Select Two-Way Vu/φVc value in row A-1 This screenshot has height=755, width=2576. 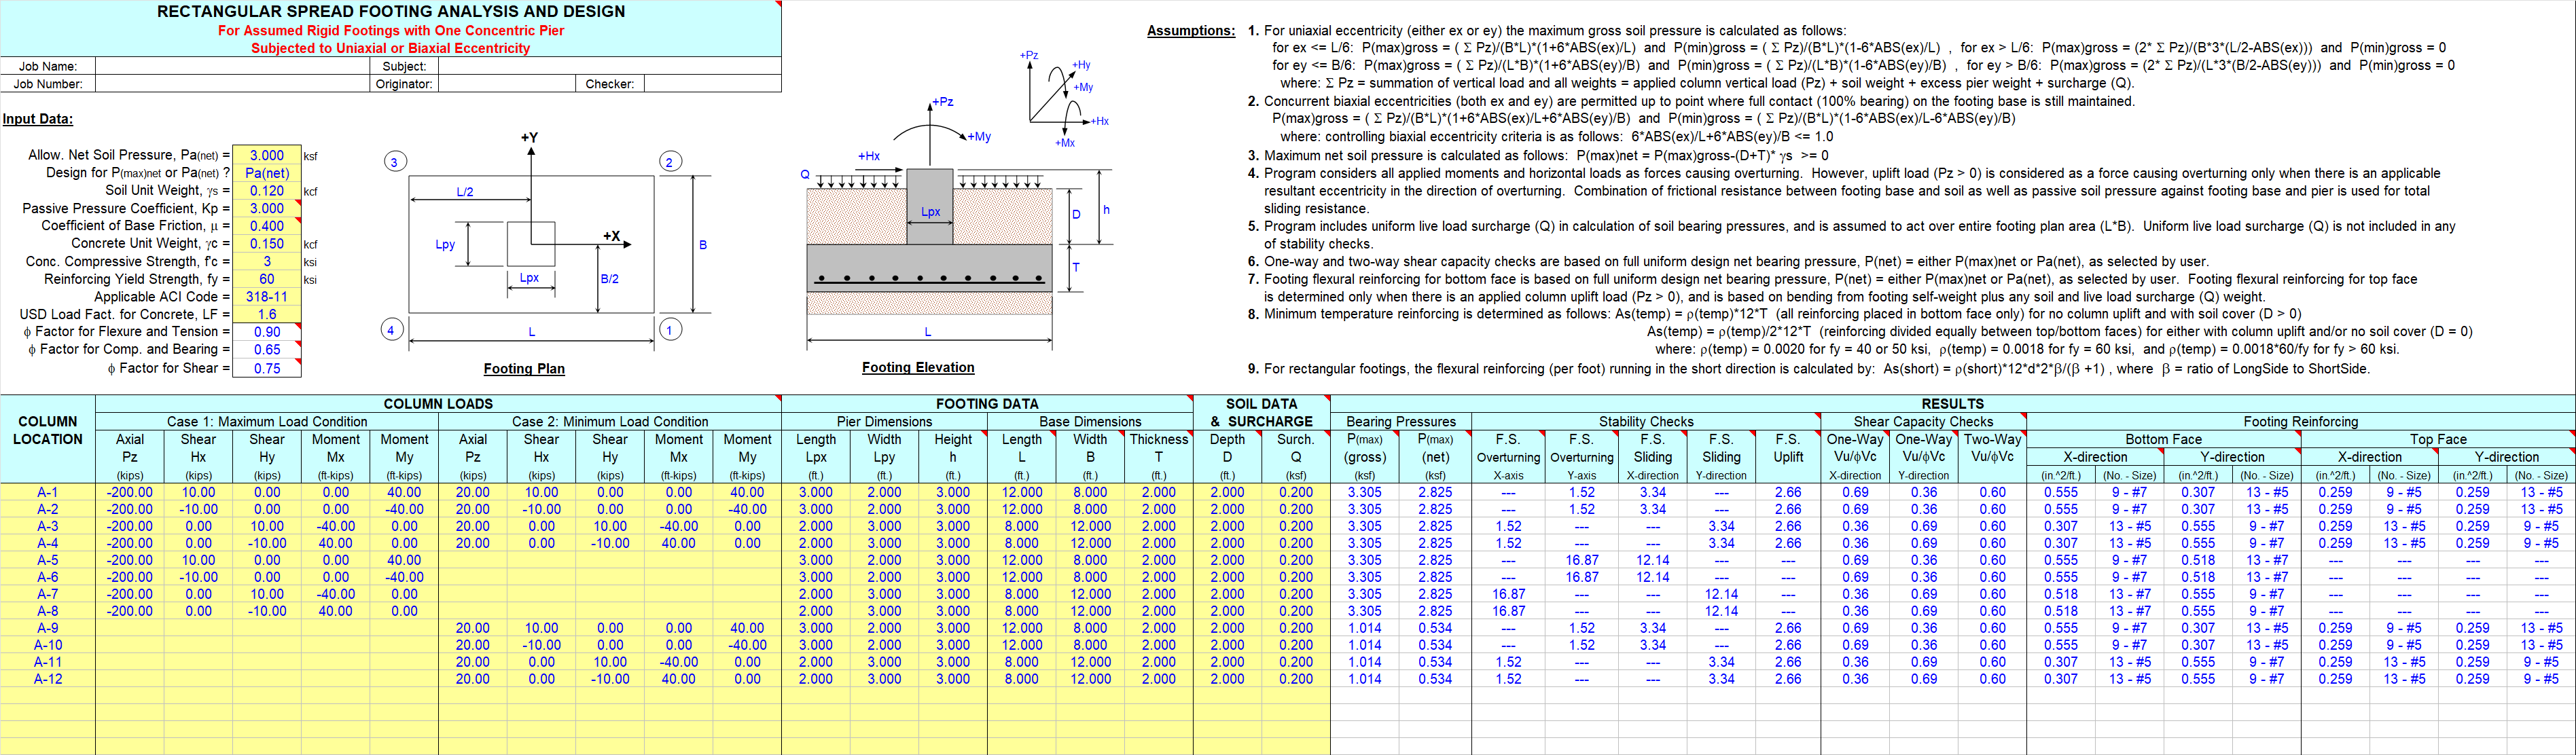(x=1992, y=492)
